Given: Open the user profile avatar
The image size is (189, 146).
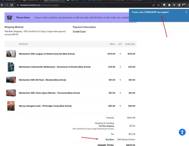Looking at the screenshot, I should (184, 5).
